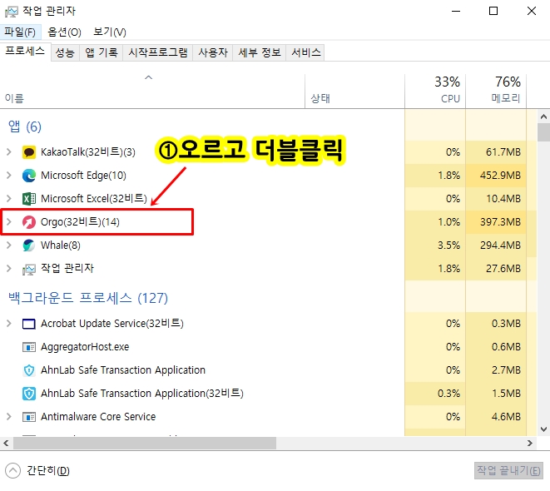Click the horizontal scrollbar right arrow
Image resolution: width=550 pixels, height=491 pixels.
(x=530, y=444)
